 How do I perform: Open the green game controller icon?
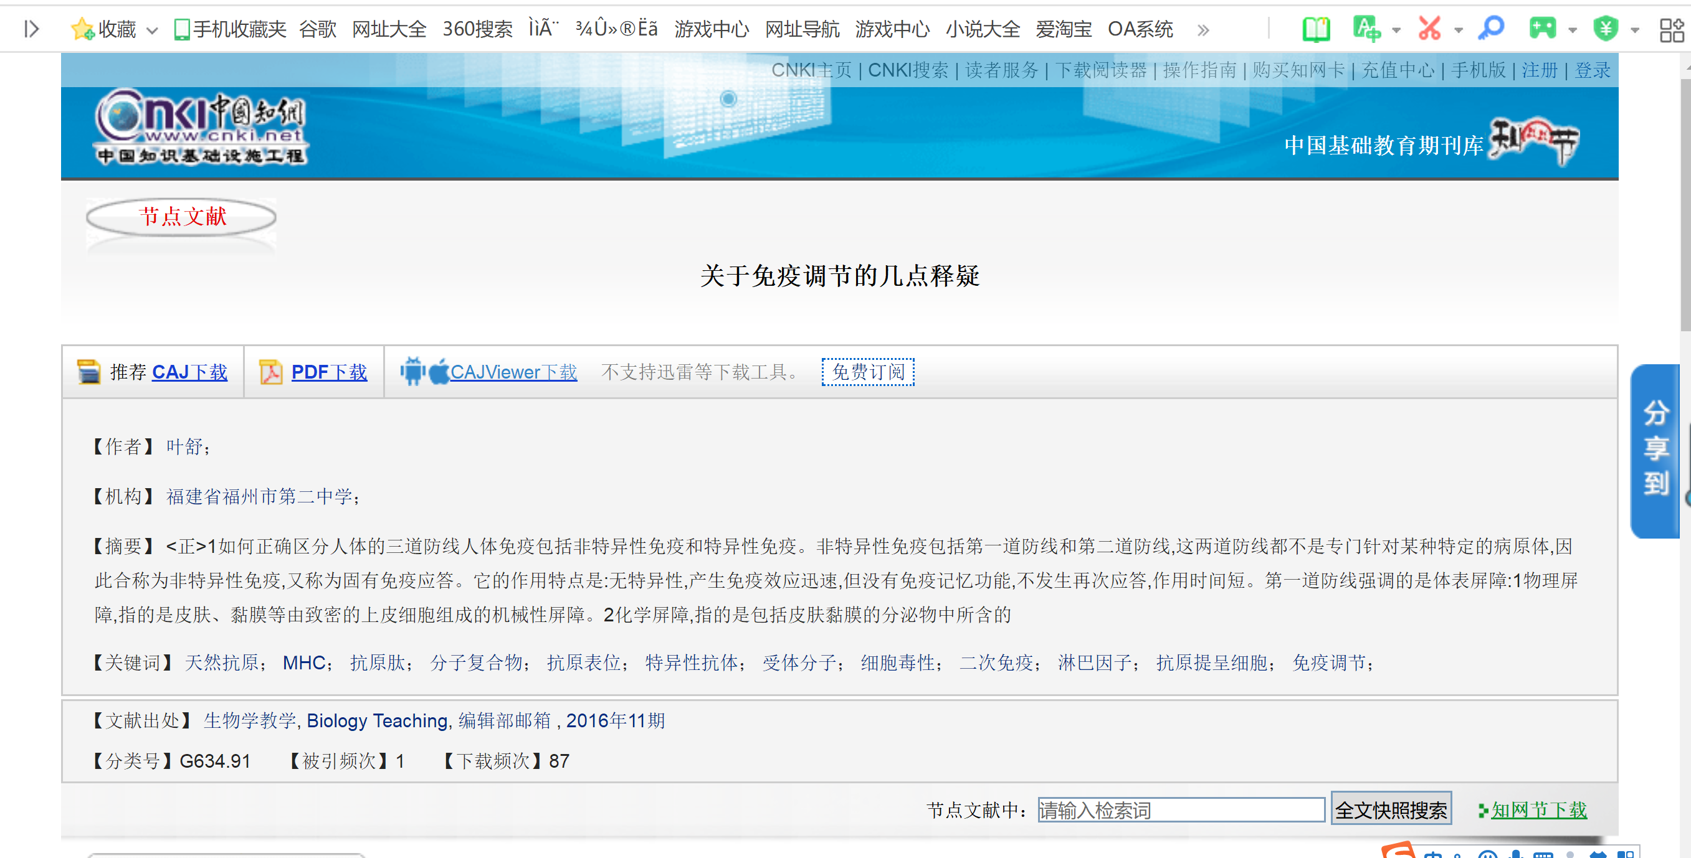[x=1543, y=28]
